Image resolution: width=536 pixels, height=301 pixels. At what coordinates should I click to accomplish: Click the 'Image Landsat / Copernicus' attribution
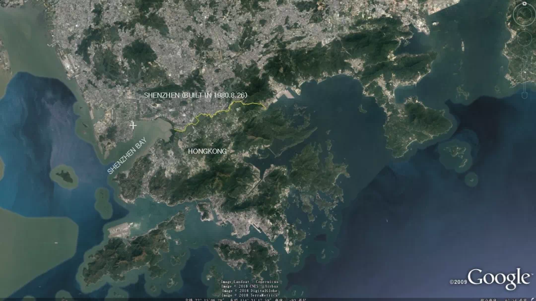250,282
